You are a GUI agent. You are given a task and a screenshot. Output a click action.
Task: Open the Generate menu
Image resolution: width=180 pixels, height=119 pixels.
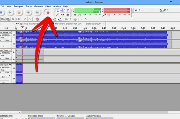pos(38,6)
